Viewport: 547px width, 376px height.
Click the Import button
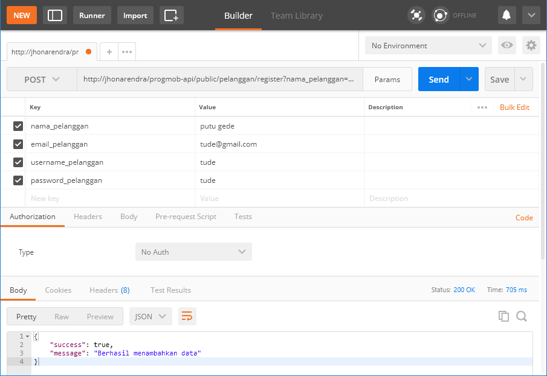[x=135, y=15]
